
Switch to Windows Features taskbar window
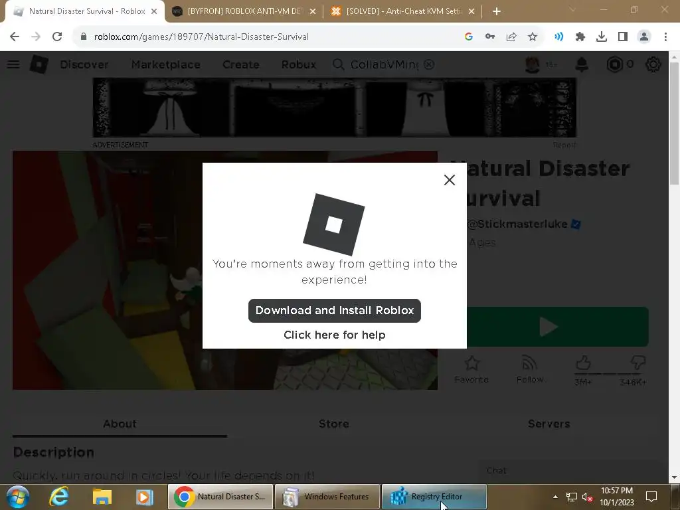point(327,497)
